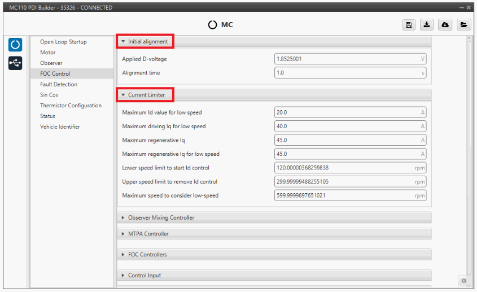Viewport: 477px width, 292px height.
Task: Collapse the Initial alignment section
Action: pyautogui.click(x=145, y=41)
